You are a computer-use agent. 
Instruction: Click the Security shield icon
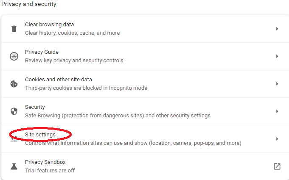tap(14, 111)
